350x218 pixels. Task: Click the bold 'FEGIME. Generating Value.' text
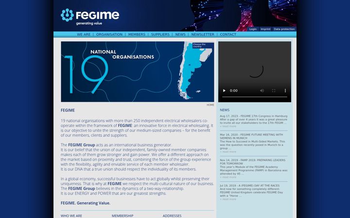86,203
